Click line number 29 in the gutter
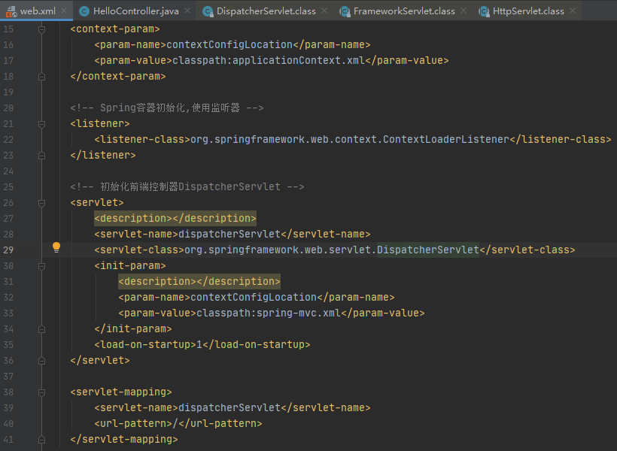 tap(8, 249)
